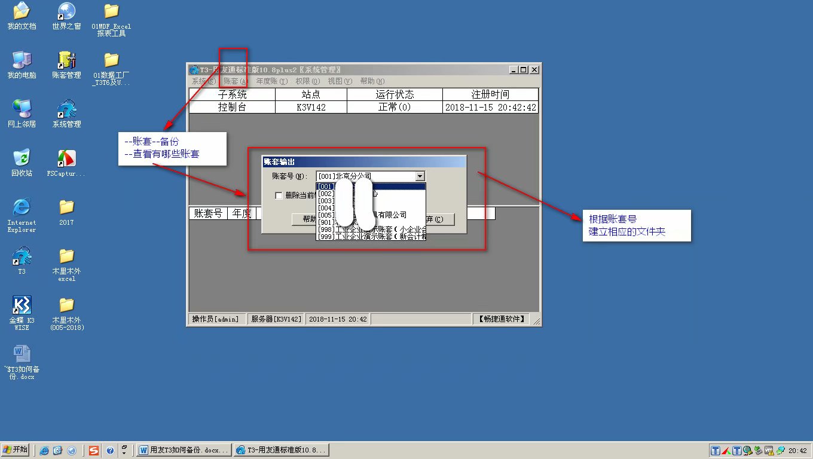Viewport: 813px width, 459px height.
Task: Launch the 金蝶 K3 WISE shortcut
Action: coord(22,306)
